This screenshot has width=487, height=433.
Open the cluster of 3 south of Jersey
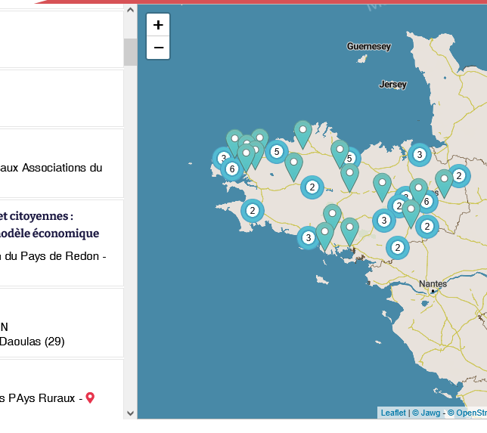click(419, 155)
